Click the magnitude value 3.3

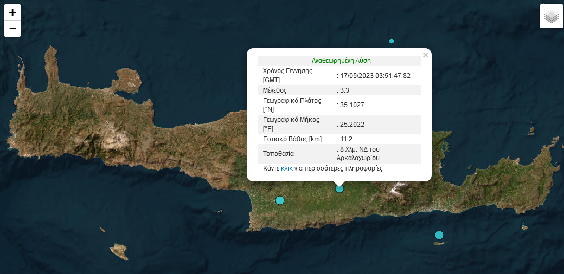pos(344,90)
